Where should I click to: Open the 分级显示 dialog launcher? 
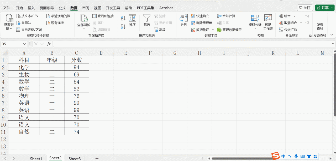(310, 36)
